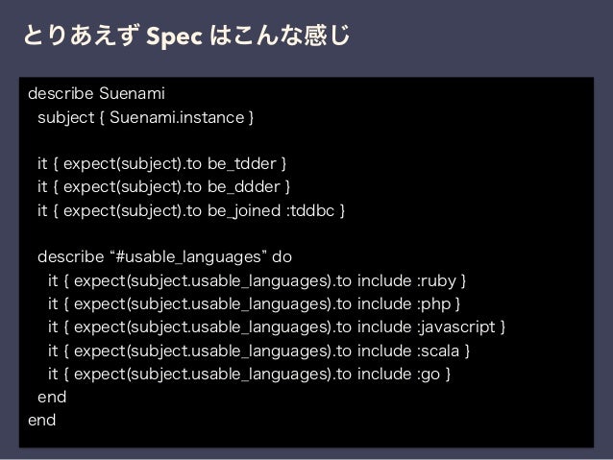Image resolution: width=613 pixels, height=460 pixels.
Task: Click the "#usable_languages" quoted string
Action: [x=188, y=257]
